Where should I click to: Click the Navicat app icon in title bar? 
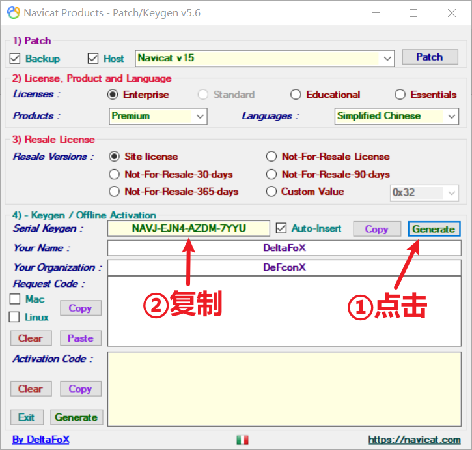14,12
